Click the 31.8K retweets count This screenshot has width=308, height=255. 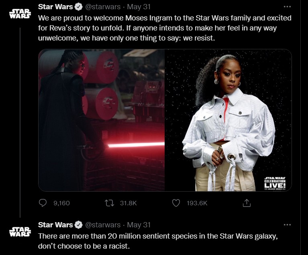pos(128,203)
